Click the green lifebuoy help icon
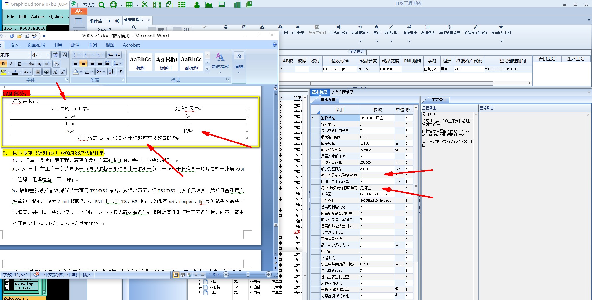The height and width of the screenshot is (300, 592). coord(114,5)
